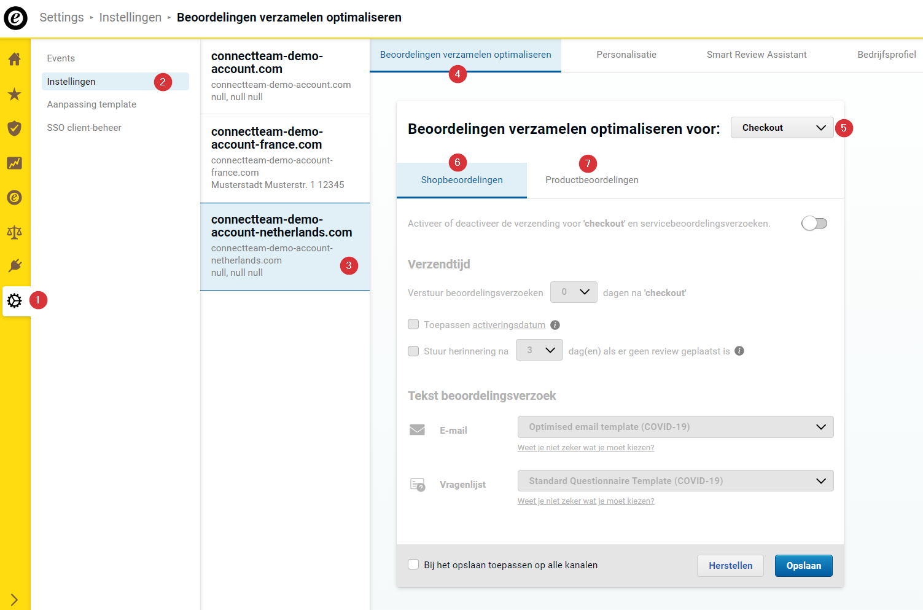Viewport: 923px width, 610px height.
Task: Click the Verzendtijd heading
Action: 439,264
